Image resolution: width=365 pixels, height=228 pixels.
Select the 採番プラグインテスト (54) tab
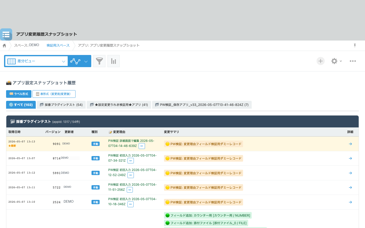[x=61, y=105]
